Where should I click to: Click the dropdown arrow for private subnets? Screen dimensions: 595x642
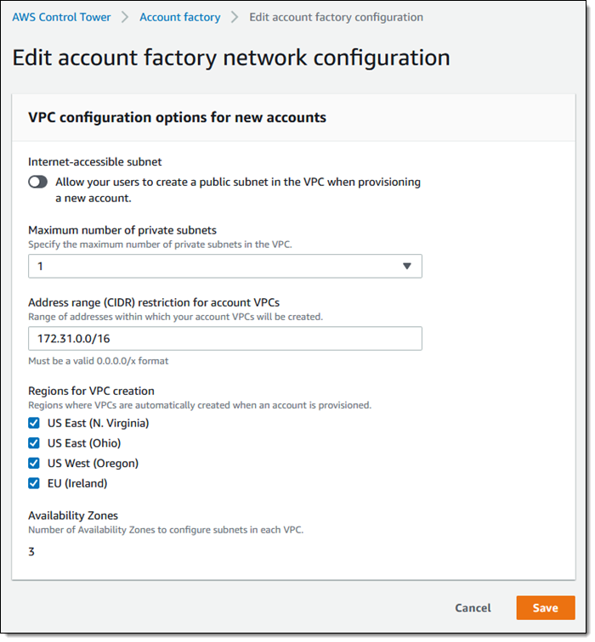click(406, 267)
